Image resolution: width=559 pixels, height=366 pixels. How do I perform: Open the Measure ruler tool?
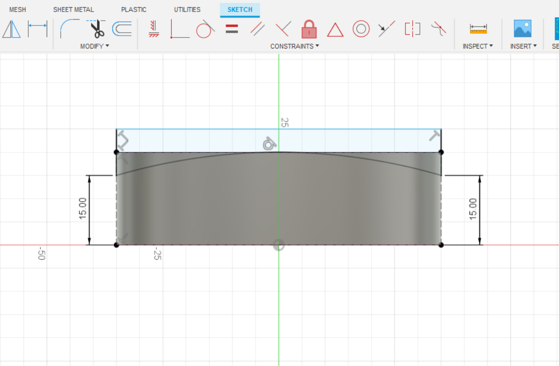pyautogui.click(x=478, y=29)
